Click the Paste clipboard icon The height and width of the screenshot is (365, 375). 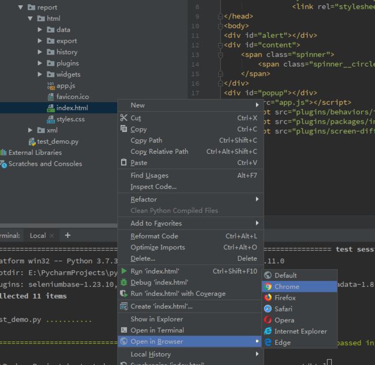tap(123, 162)
